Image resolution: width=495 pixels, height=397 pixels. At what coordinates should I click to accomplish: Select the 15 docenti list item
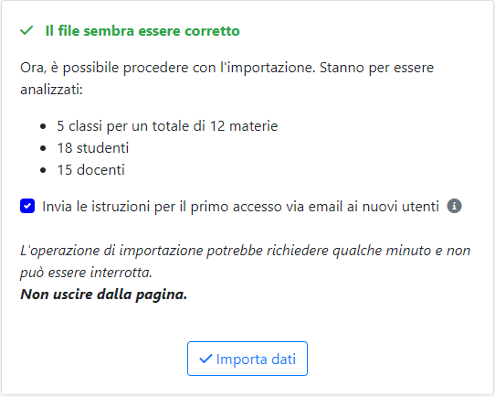[91, 170]
